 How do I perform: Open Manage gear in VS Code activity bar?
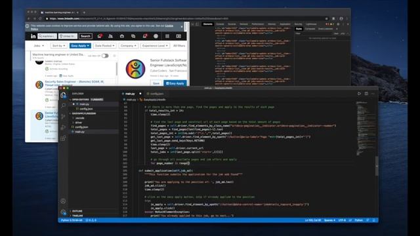coord(63,212)
